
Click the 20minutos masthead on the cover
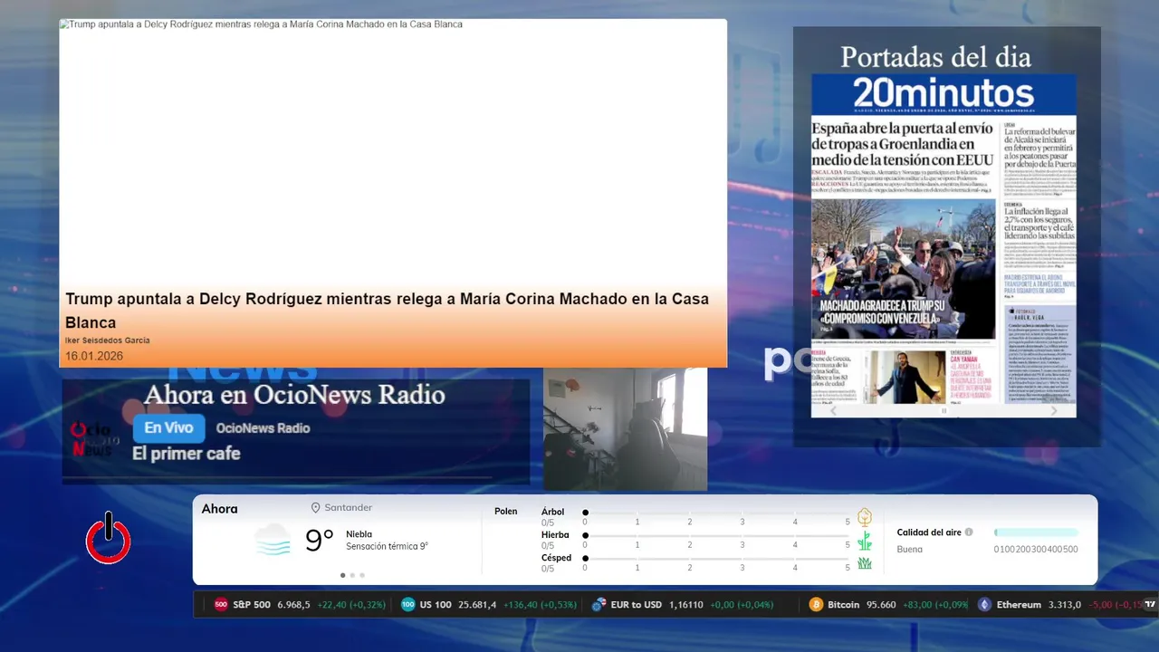(x=943, y=94)
